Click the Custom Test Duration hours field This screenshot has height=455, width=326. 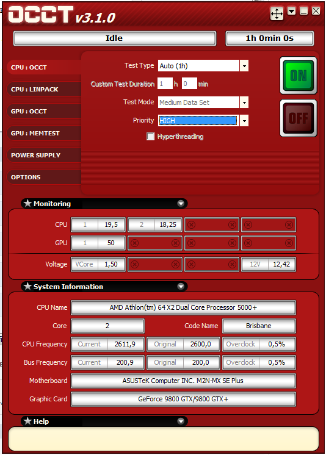click(165, 84)
